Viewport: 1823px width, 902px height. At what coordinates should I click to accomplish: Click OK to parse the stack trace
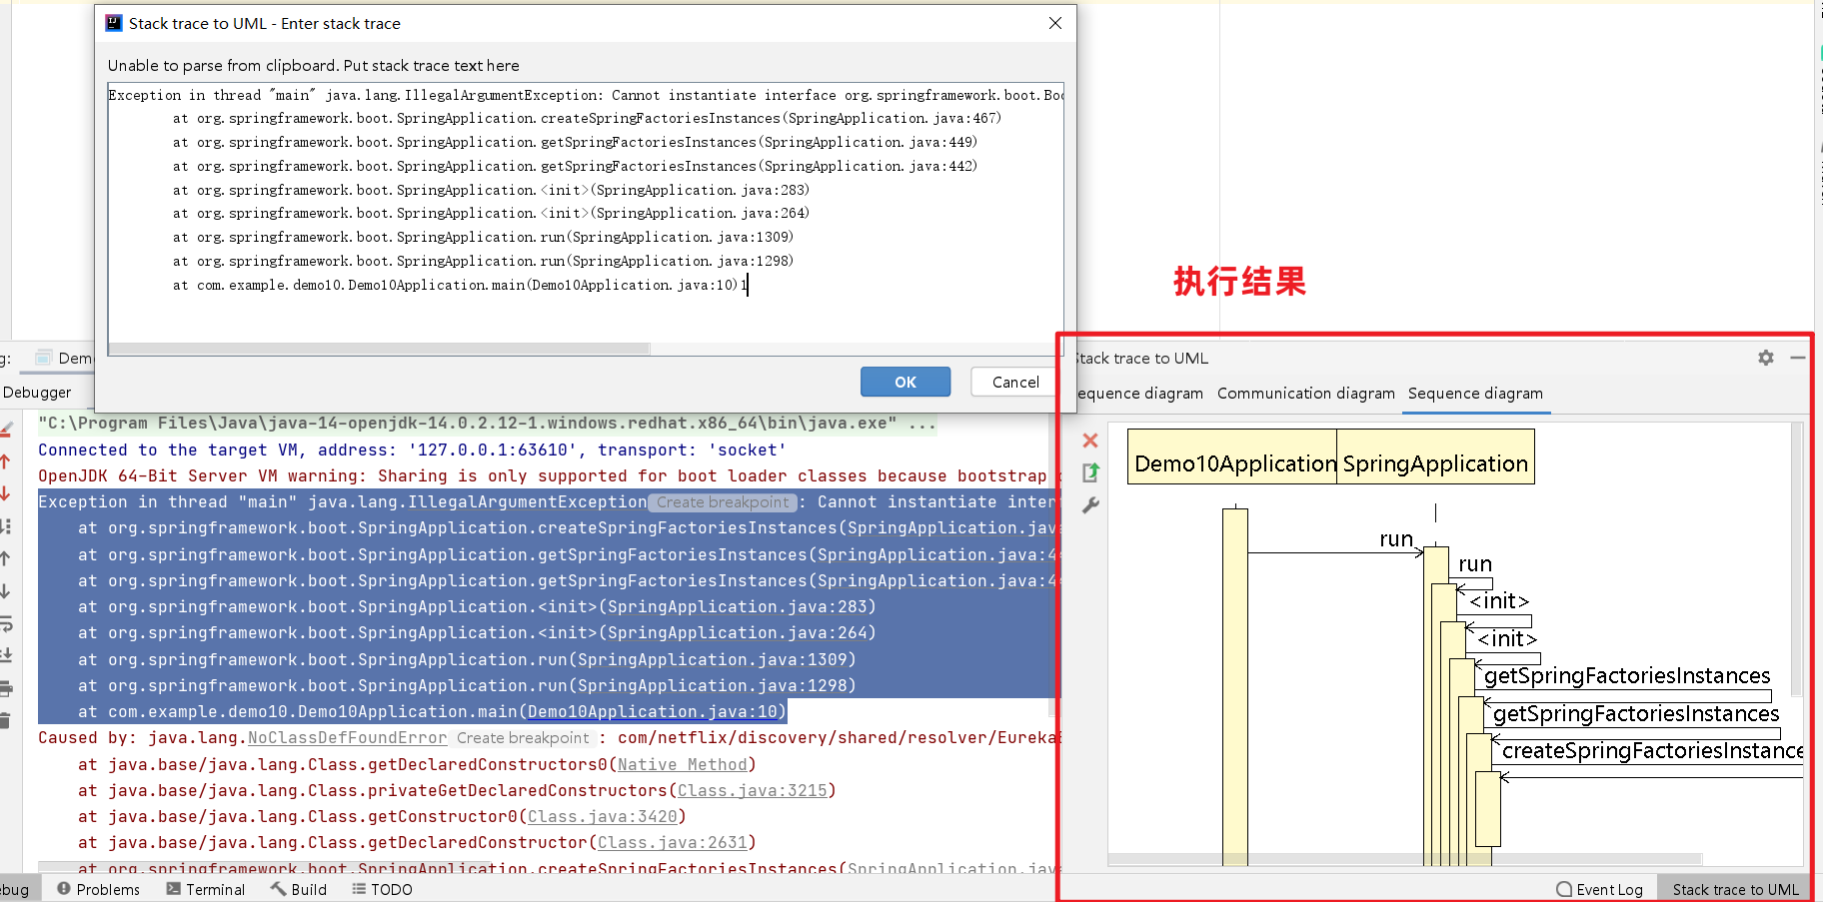[905, 382]
